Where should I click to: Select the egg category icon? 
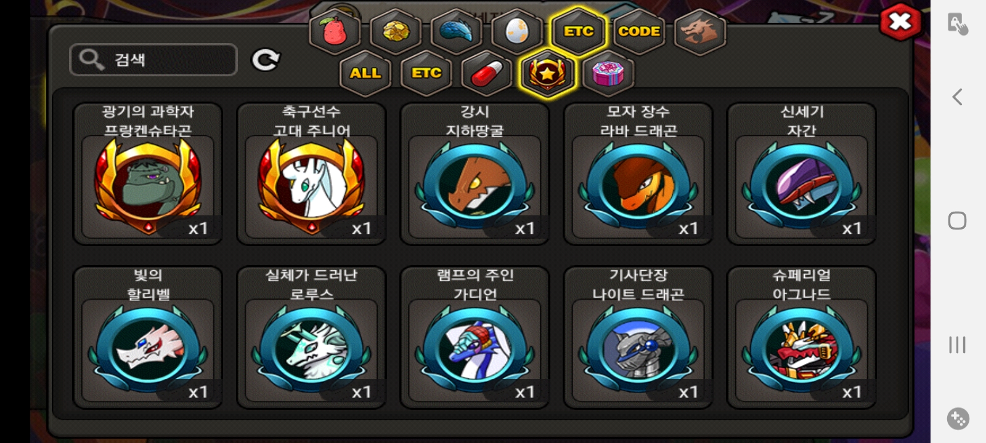517,31
